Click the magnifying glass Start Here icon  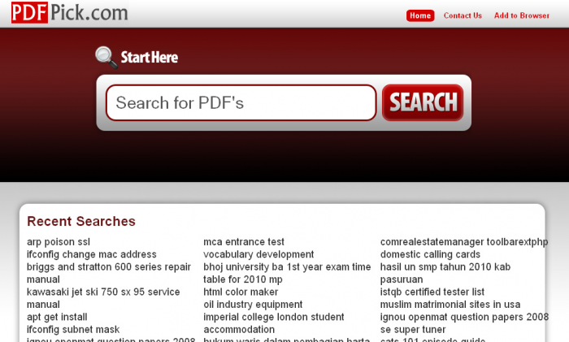pyautogui.click(x=106, y=58)
